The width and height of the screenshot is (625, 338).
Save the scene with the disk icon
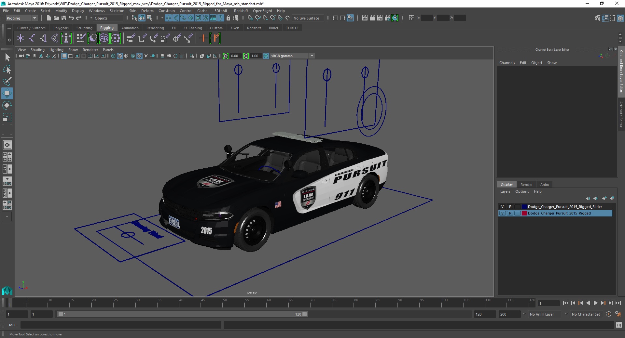pos(64,18)
